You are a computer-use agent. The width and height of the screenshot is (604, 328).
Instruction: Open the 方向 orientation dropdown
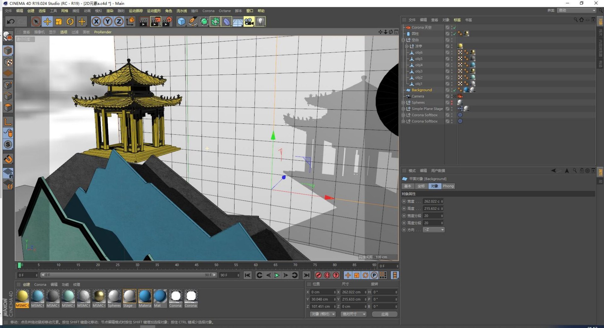tap(434, 230)
